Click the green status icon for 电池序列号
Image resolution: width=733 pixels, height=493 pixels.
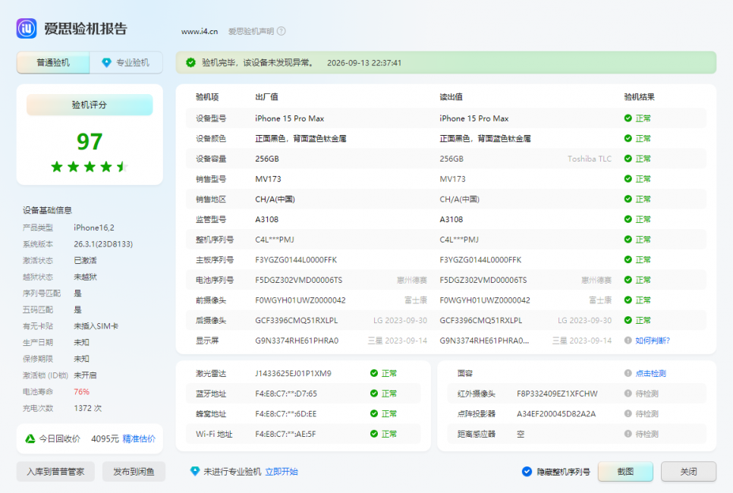[628, 279]
